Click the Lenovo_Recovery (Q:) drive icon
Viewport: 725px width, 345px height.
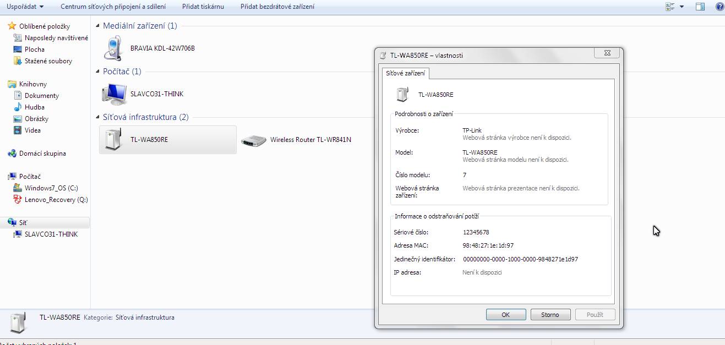point(18,200)
